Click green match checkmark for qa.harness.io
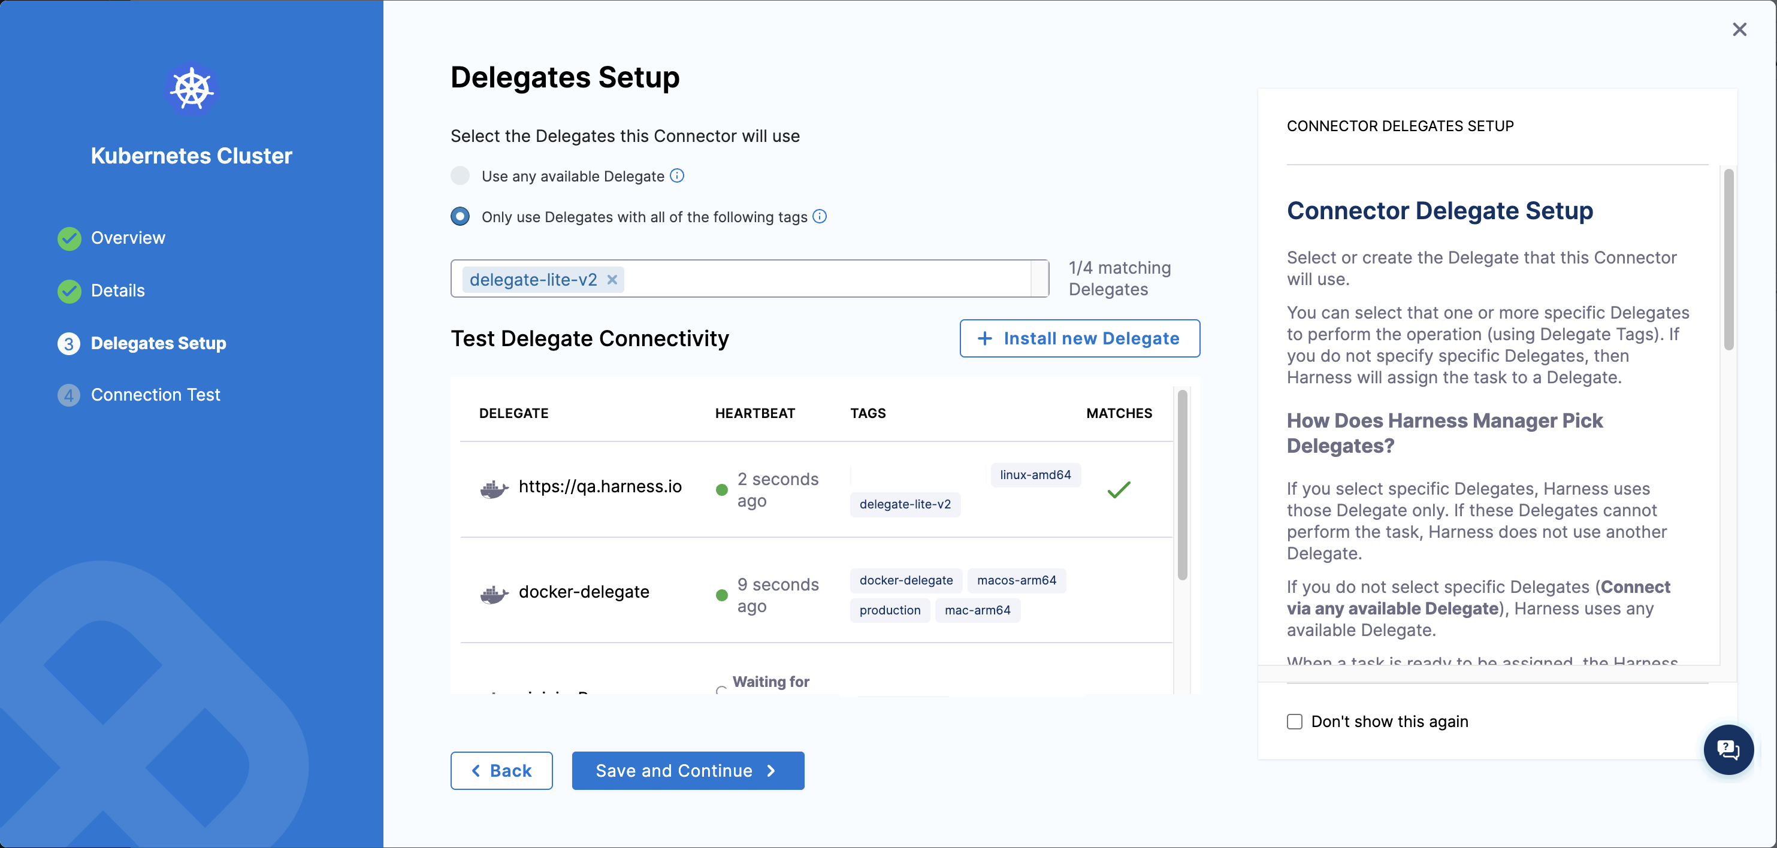 (1118, 489)
